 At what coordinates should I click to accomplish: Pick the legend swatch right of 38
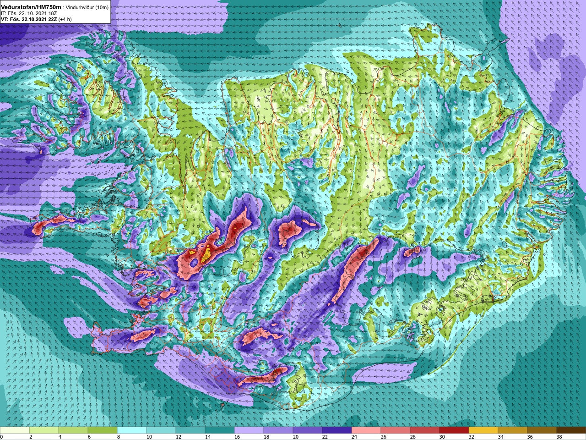pos(571,430)
